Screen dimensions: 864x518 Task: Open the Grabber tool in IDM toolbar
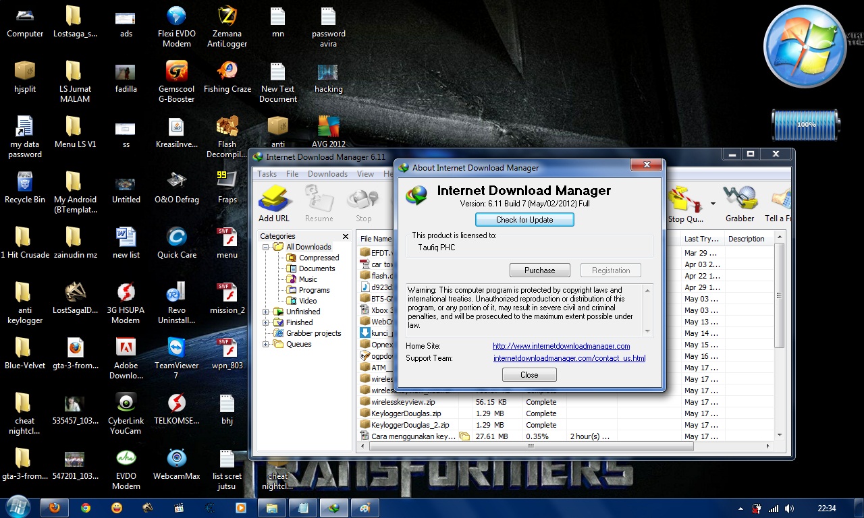[740, 204]
